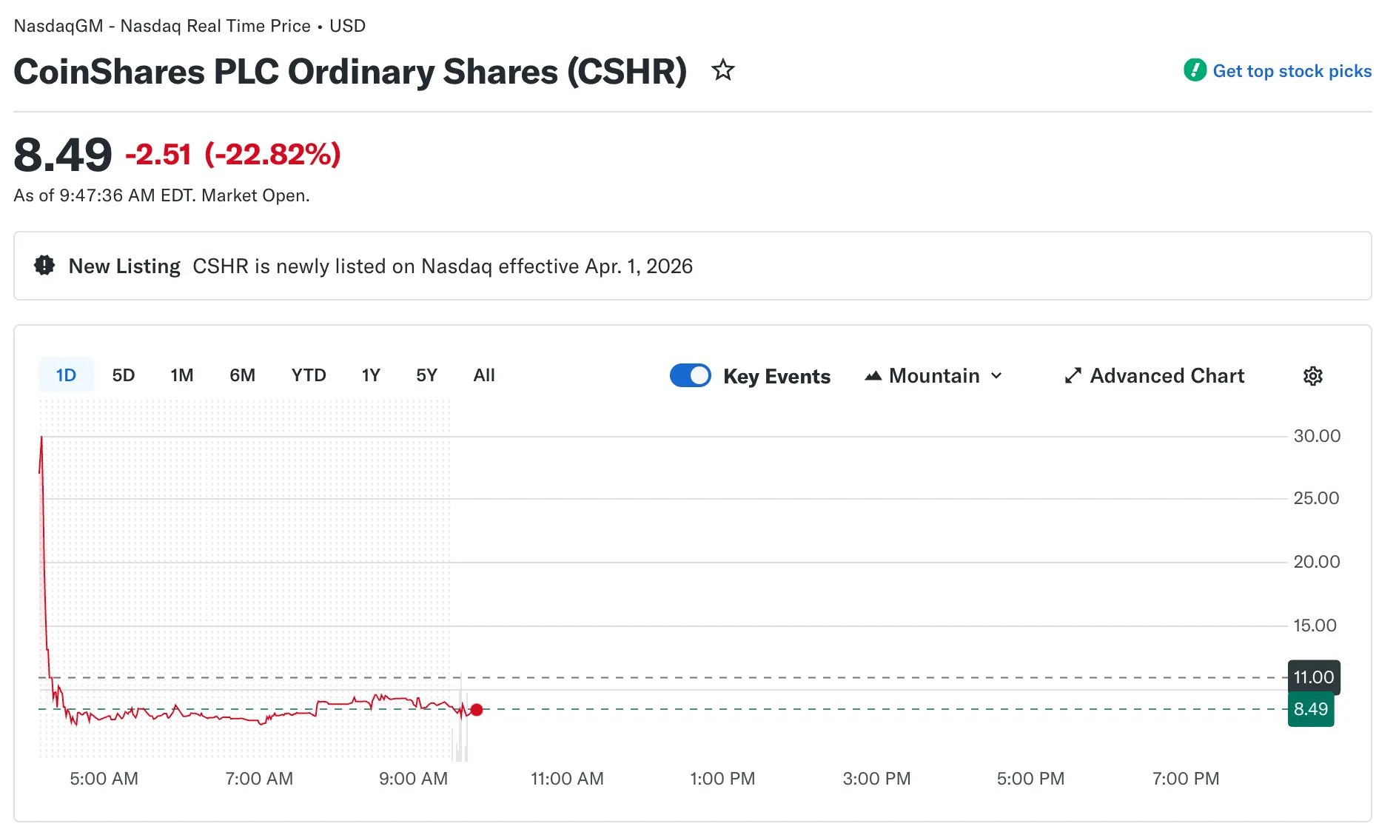Collapse the Mountain selector menu
Screen dimensions: 1396x832
[995, 376]
